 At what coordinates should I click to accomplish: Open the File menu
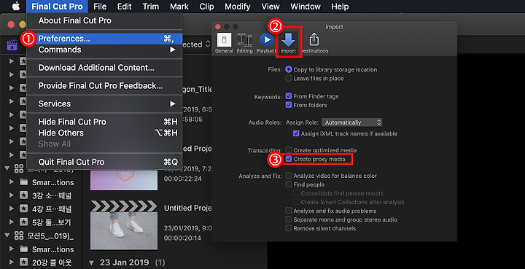[x=100, y=7]
